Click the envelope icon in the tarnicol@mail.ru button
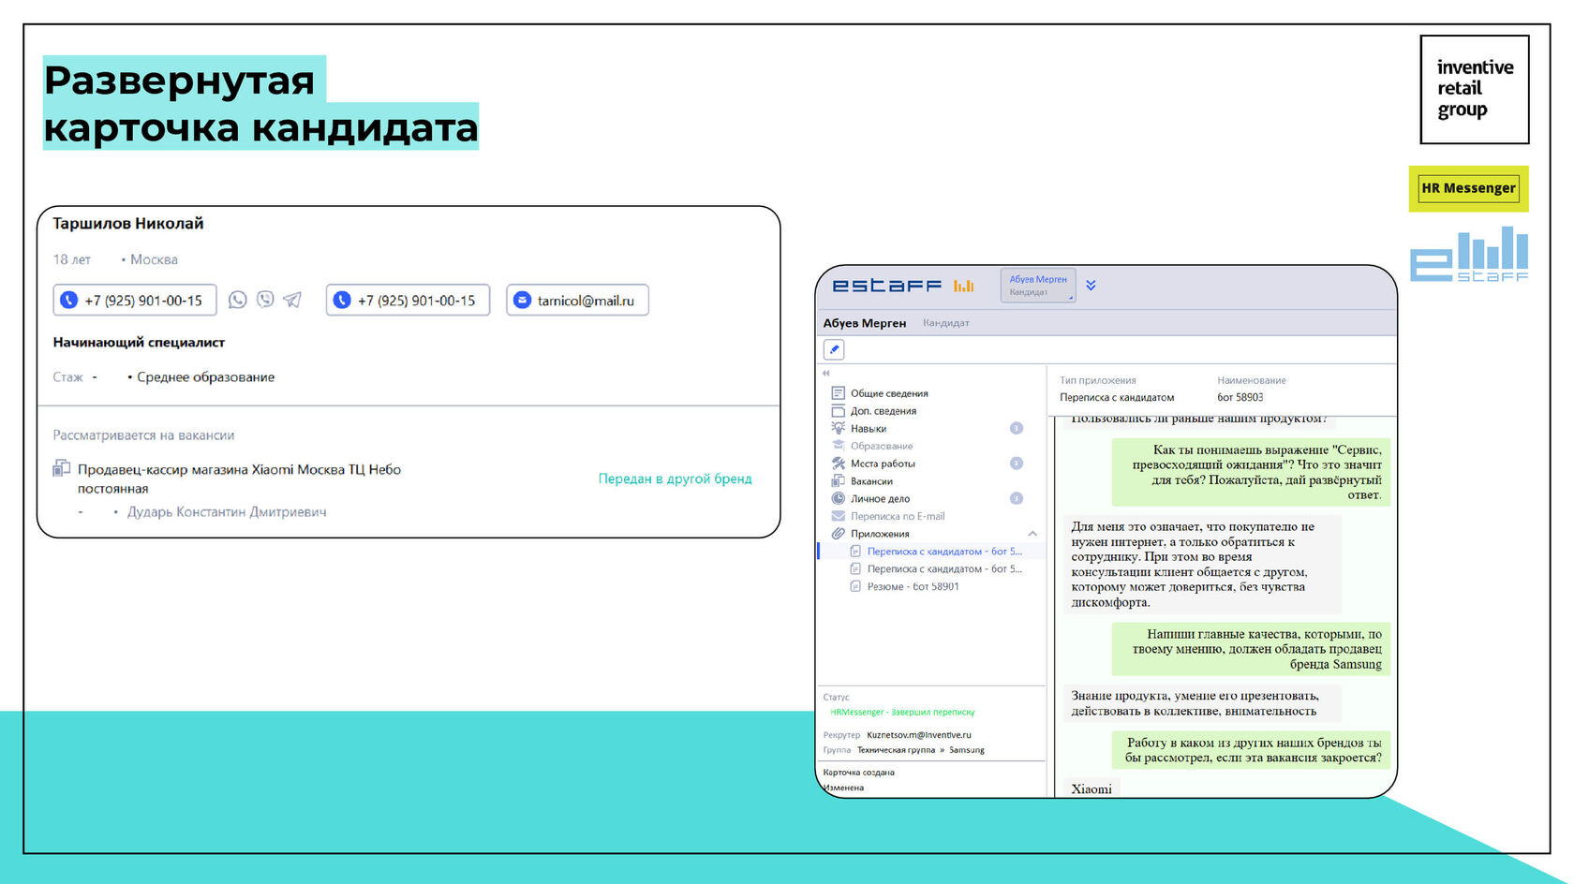The height and width of the screenshot is (884, 1574). [x=523, y=300]
